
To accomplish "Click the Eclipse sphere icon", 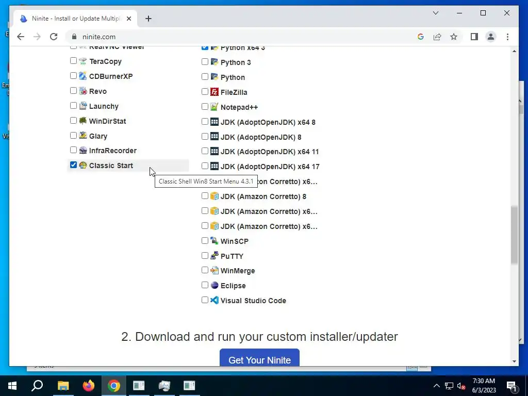I will point(214,285).
